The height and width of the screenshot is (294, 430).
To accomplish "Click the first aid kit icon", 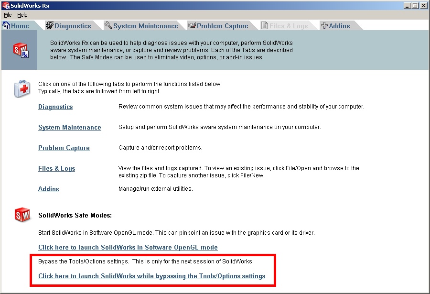I will 22,88.
